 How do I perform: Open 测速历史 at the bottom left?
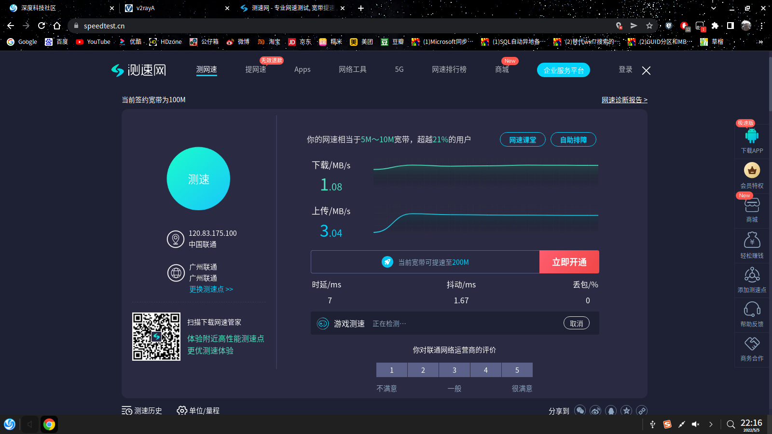142,410
